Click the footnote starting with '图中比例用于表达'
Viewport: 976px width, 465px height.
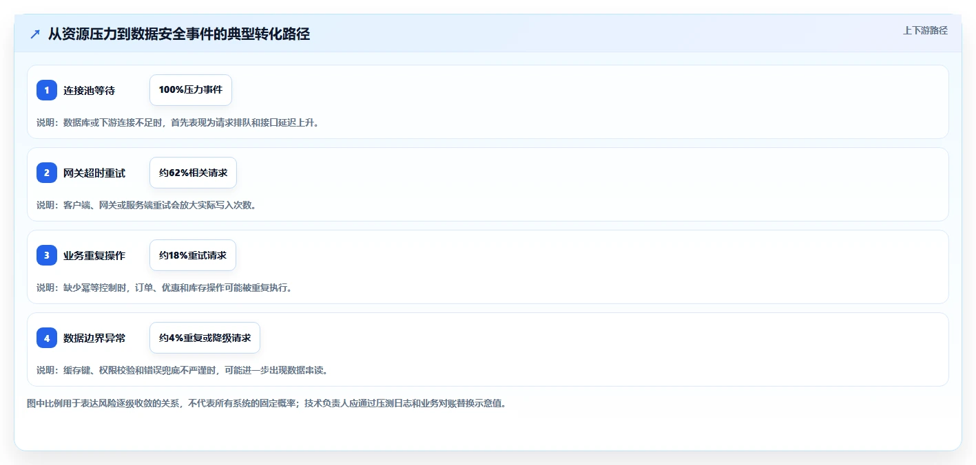267,404
